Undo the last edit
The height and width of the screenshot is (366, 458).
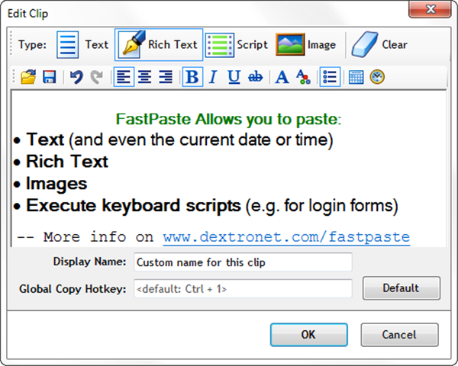click(76, 77)
